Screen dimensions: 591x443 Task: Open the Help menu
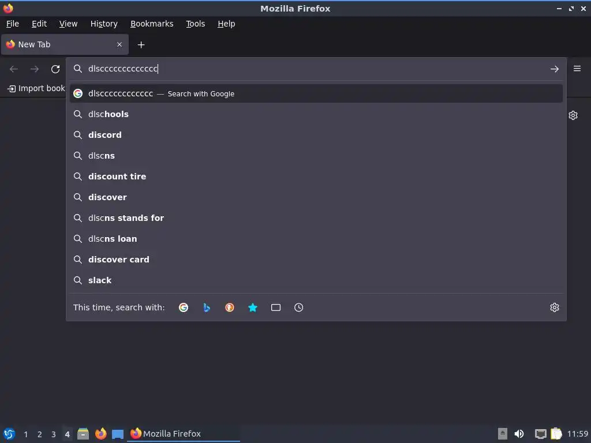point(226,24)
